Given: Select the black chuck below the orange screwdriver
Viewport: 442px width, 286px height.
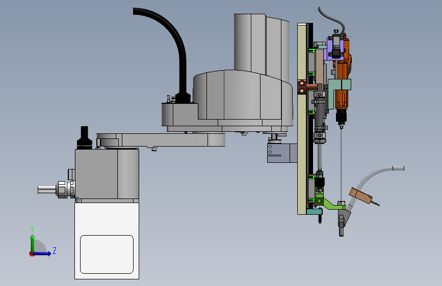Looking at the screenshot, I should click(x=341, y=117).
